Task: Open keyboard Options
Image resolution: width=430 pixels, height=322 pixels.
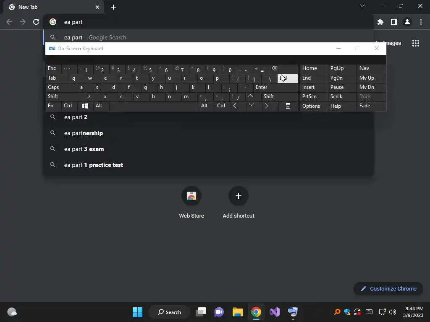Action: [x=314, y=106]
